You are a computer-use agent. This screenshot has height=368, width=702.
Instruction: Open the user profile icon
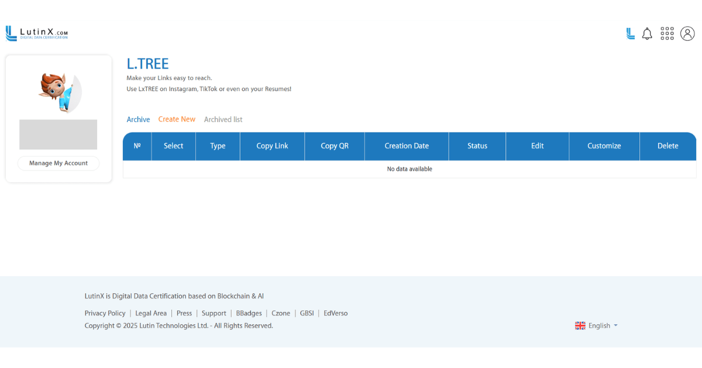tap(687, 34)
